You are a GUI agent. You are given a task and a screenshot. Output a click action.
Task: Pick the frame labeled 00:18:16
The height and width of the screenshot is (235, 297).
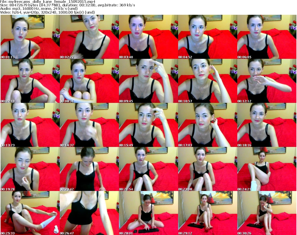[267, 125]
